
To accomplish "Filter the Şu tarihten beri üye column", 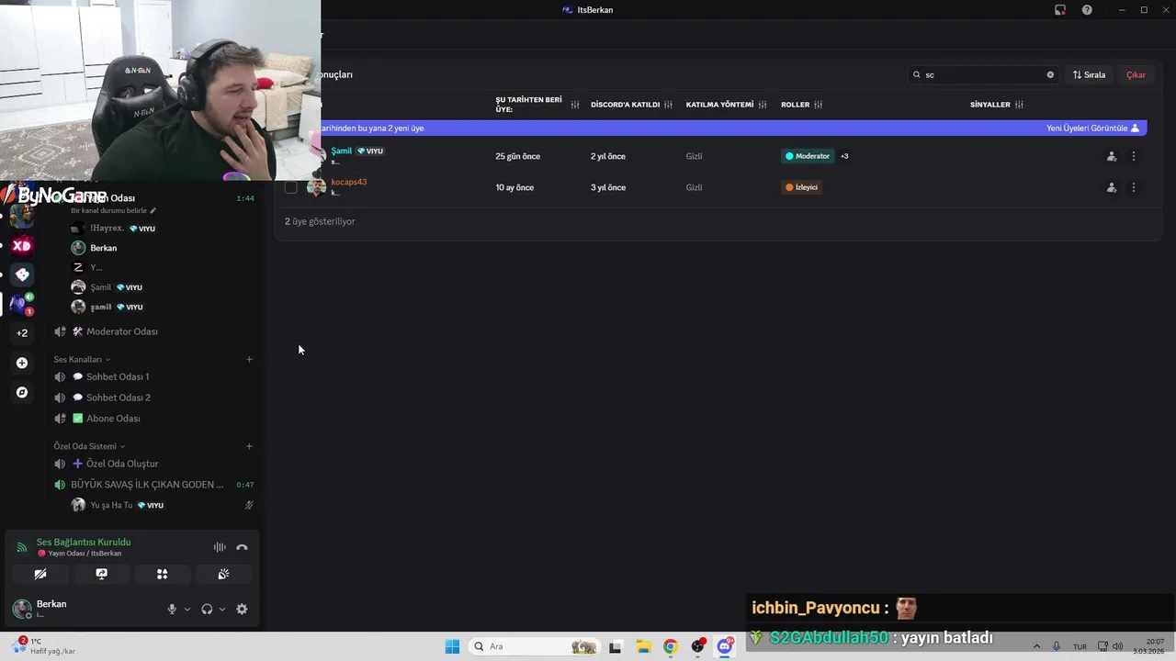I will coord(575,105).
